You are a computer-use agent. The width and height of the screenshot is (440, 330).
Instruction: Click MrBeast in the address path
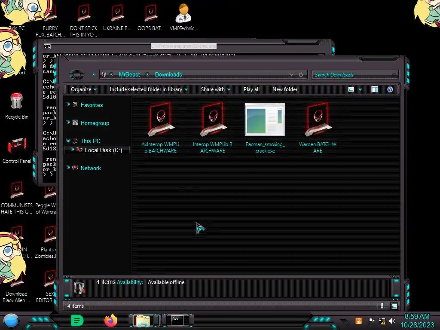click(129, 75)
